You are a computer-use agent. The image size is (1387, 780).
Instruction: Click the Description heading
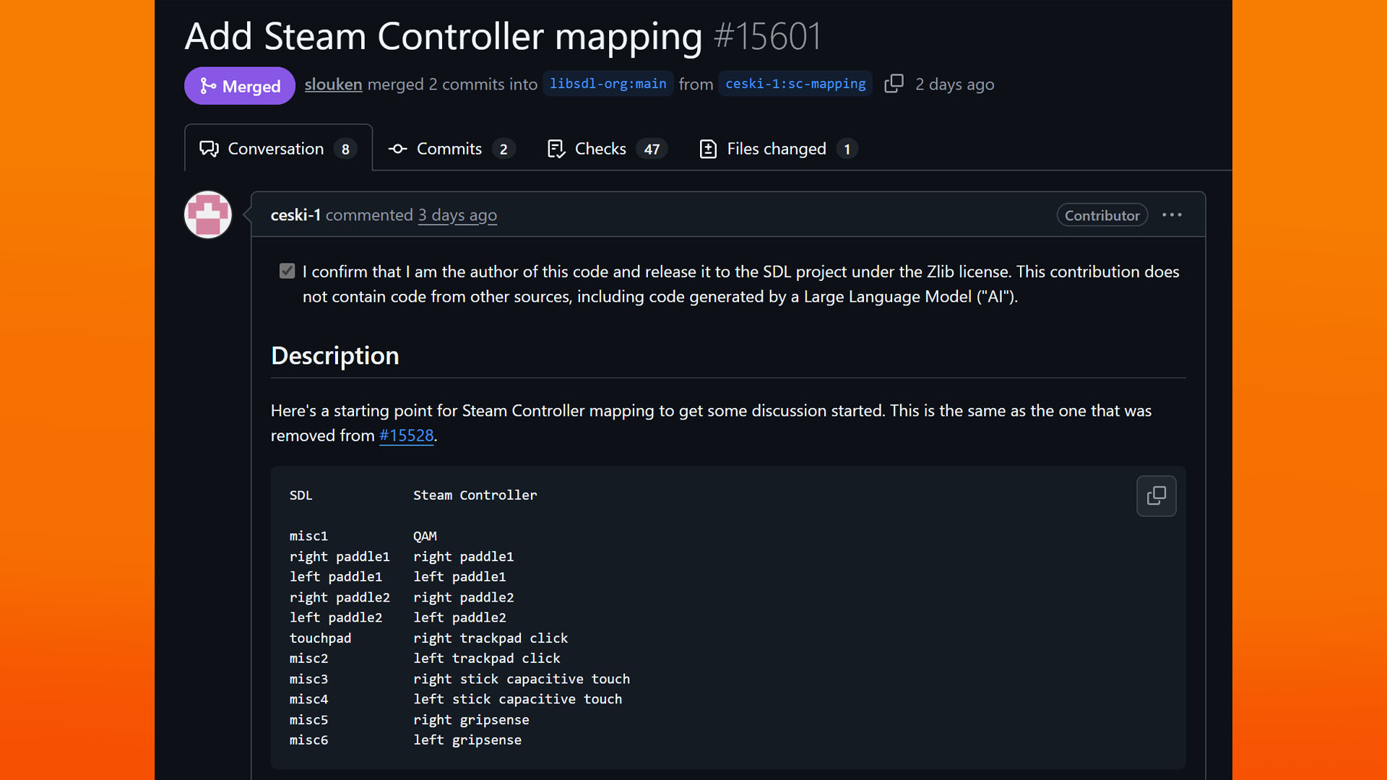point(334,355)
